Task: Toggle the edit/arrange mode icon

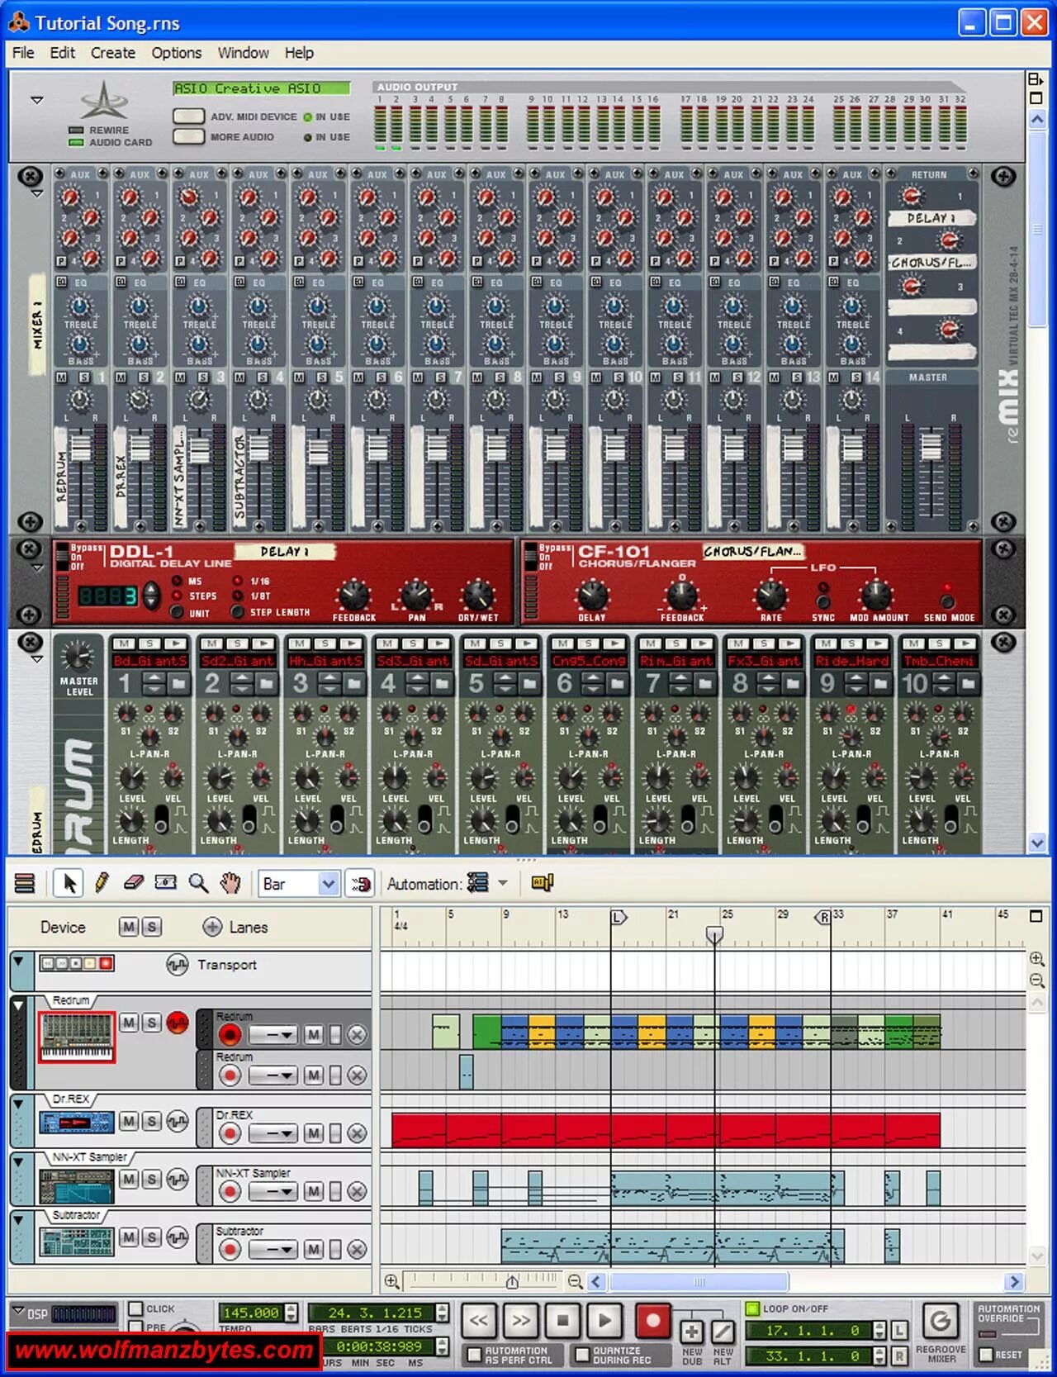Action: 25,883
